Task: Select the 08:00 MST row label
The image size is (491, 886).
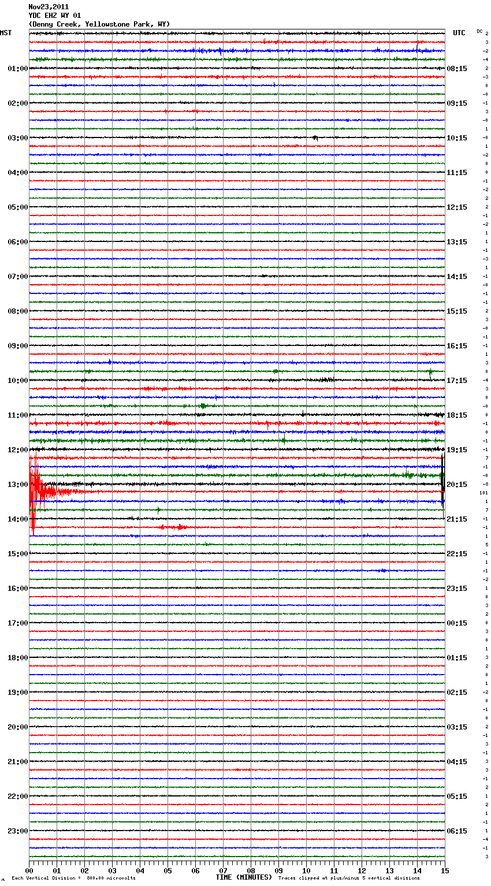Action: (x=18, y=311)
